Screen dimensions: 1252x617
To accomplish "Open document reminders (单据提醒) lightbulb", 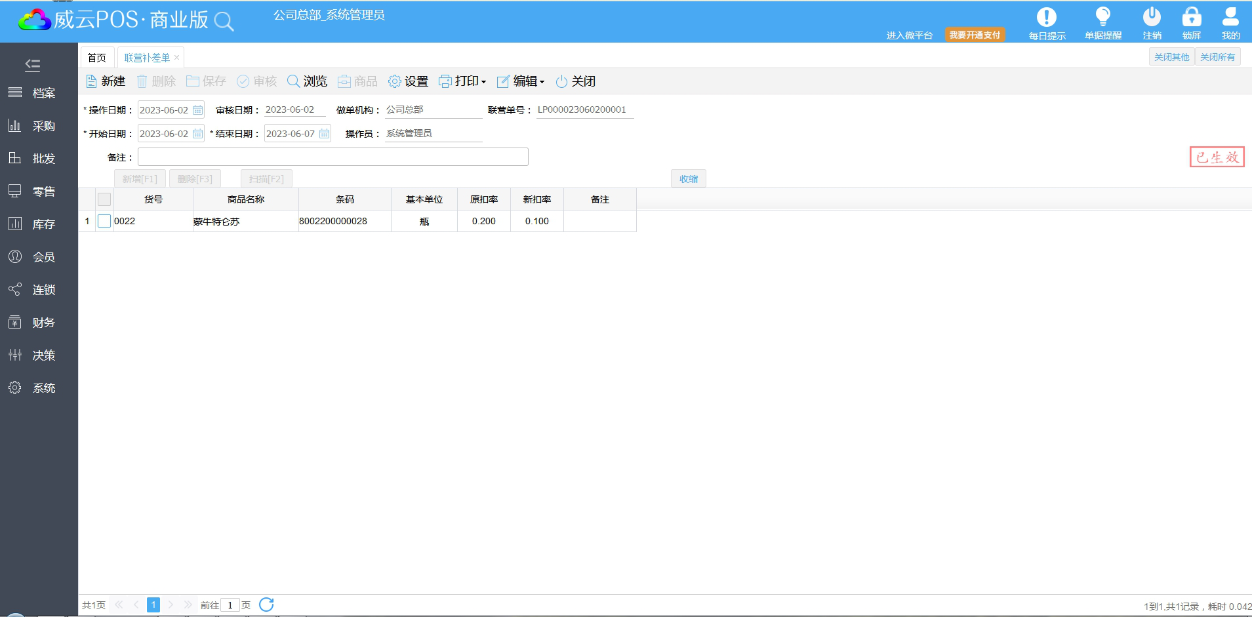I will point(1102,18).
